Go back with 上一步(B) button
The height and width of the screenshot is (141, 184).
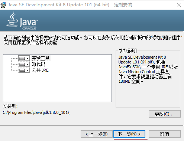[x=97, y=134]
